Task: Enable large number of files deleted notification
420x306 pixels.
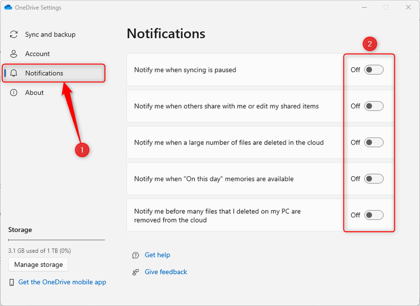Action: click(x=374, y=142)
